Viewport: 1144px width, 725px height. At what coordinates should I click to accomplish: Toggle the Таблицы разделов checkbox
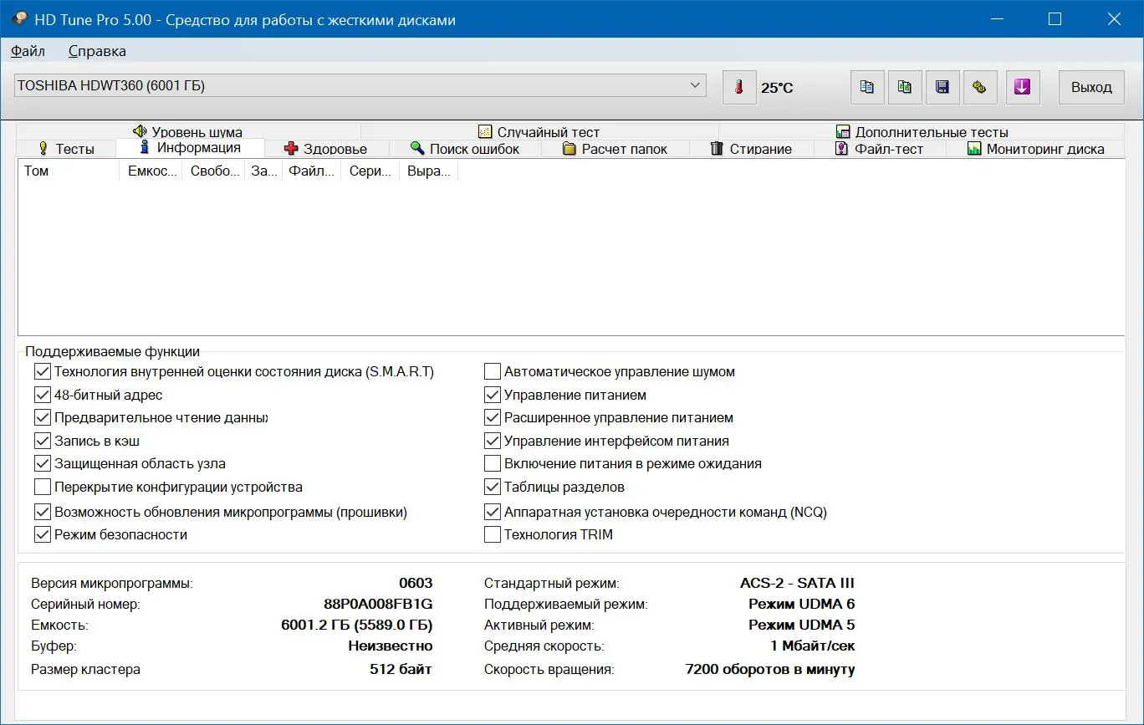(x=493, y=487)
